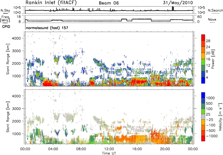Viewport: 223px width, 155px height.
Task: Click the 'normalsound (fast) 157' text
Action: (x=47, y=28)
